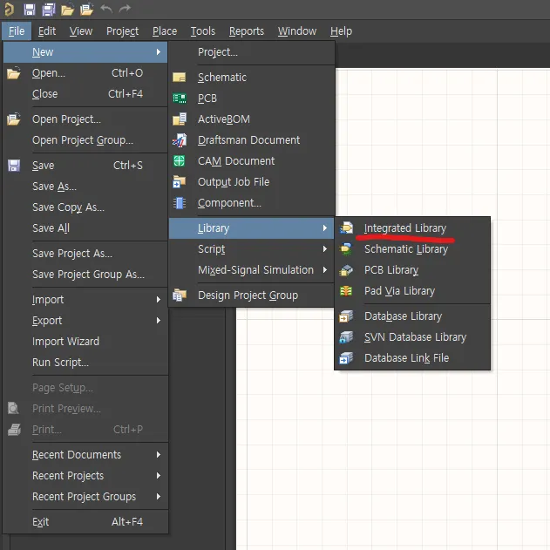Click the Undo arrow in toolbar
Screen dimensions: 550x550
tap(106, 9)
